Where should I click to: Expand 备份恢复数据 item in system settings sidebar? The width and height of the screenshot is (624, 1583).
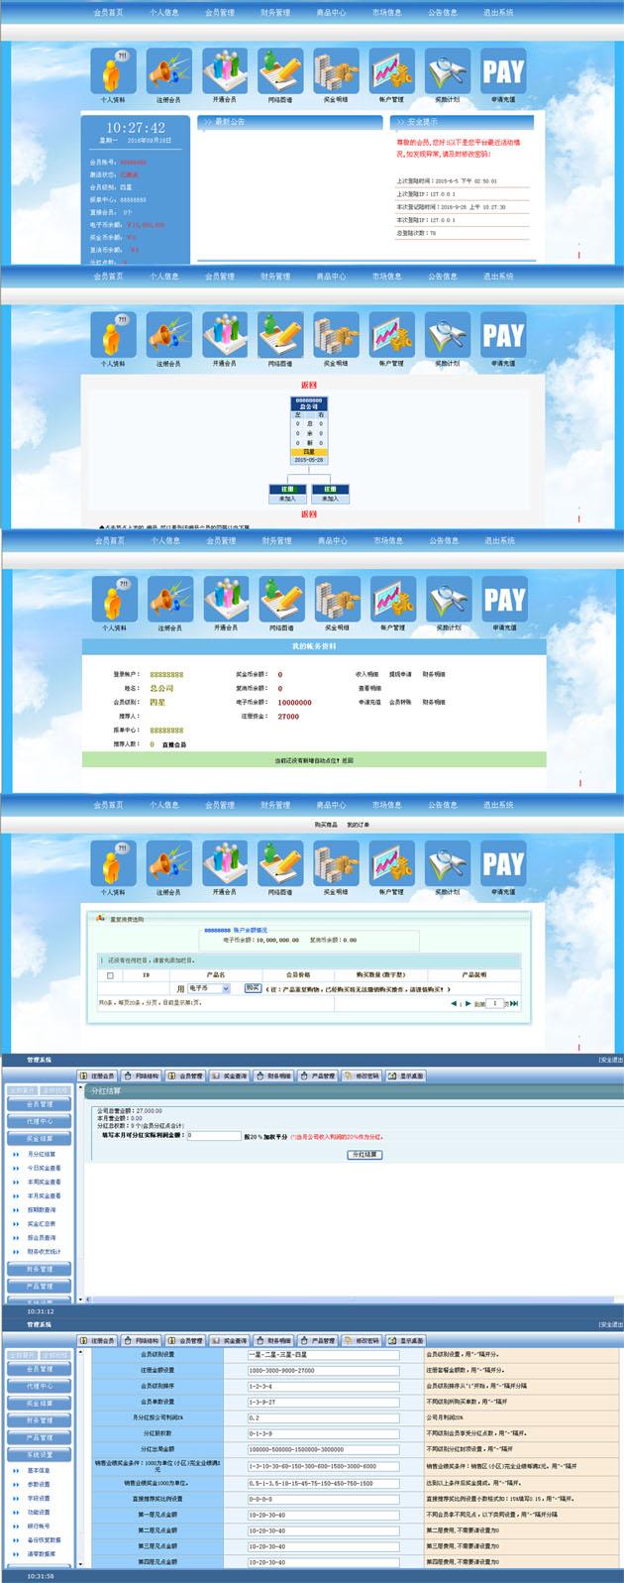pyautogui.click(x=44, y=1540)
